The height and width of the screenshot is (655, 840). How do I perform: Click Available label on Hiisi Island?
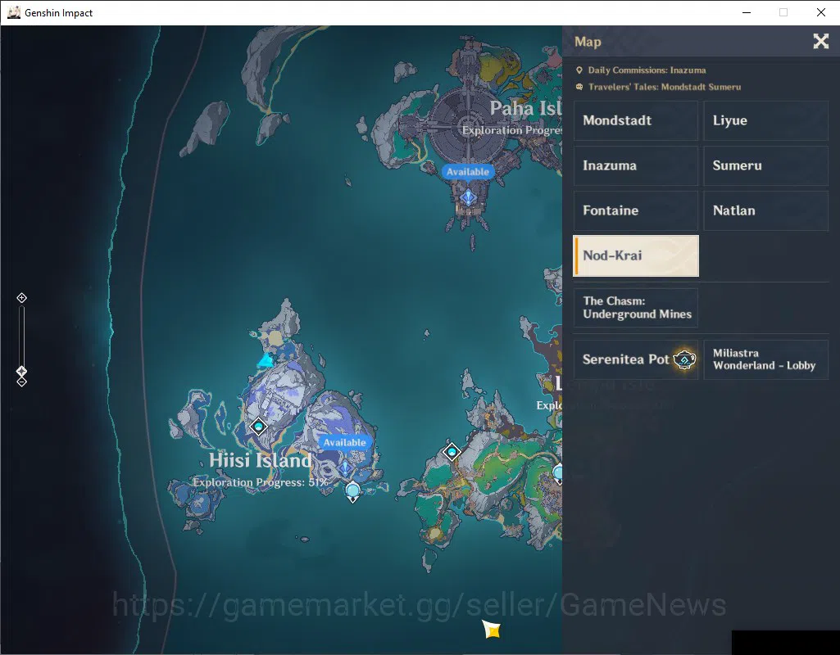pos(344,443)
